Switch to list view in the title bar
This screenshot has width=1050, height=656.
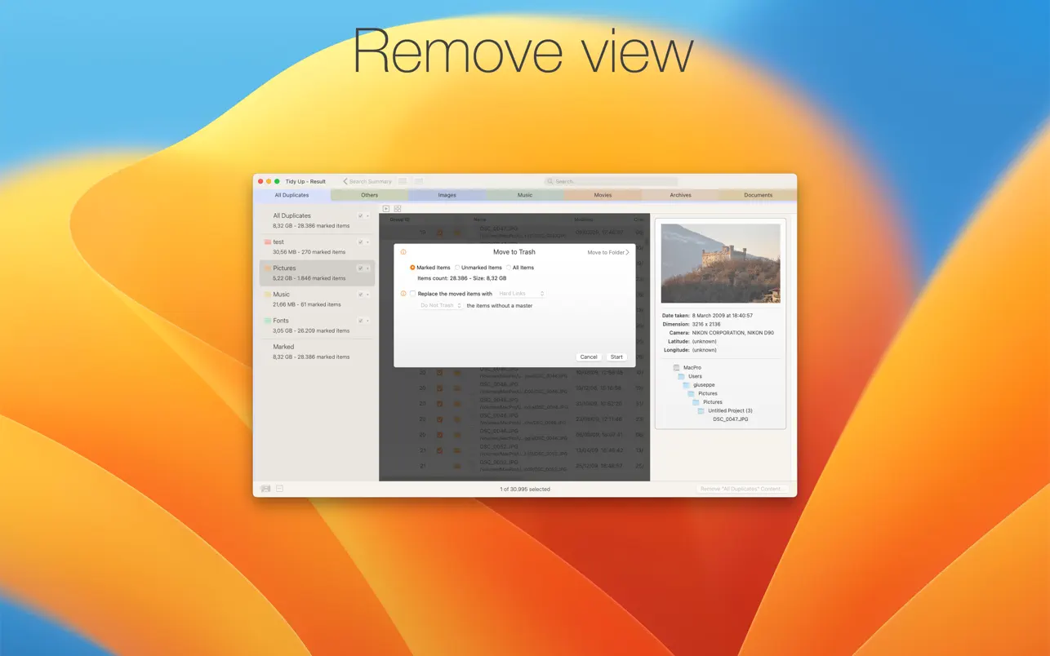coord(403,181)
